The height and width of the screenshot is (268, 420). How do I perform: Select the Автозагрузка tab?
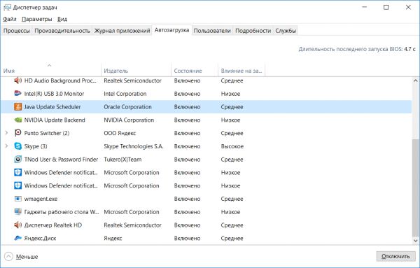pyautogui.click(x=171, y=30)
